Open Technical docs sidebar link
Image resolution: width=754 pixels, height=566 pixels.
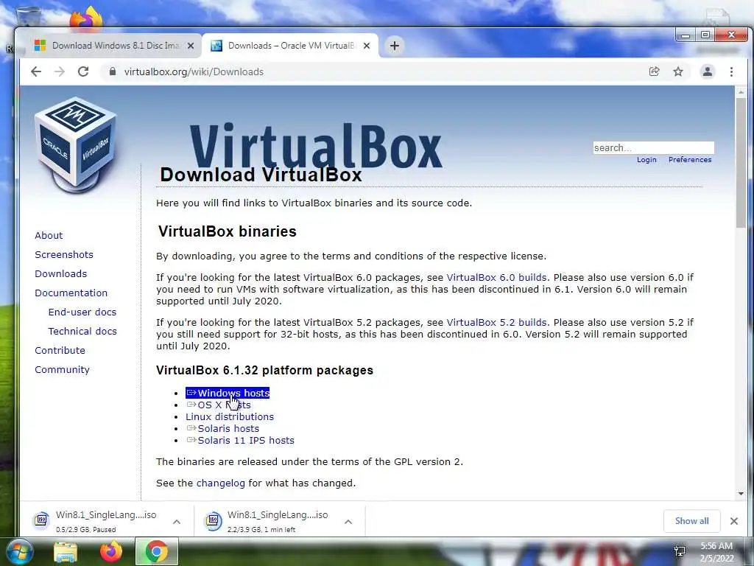tap(82, 331)
